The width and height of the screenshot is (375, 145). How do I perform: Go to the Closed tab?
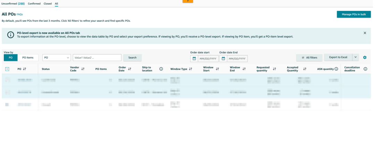tap(48, 3)
